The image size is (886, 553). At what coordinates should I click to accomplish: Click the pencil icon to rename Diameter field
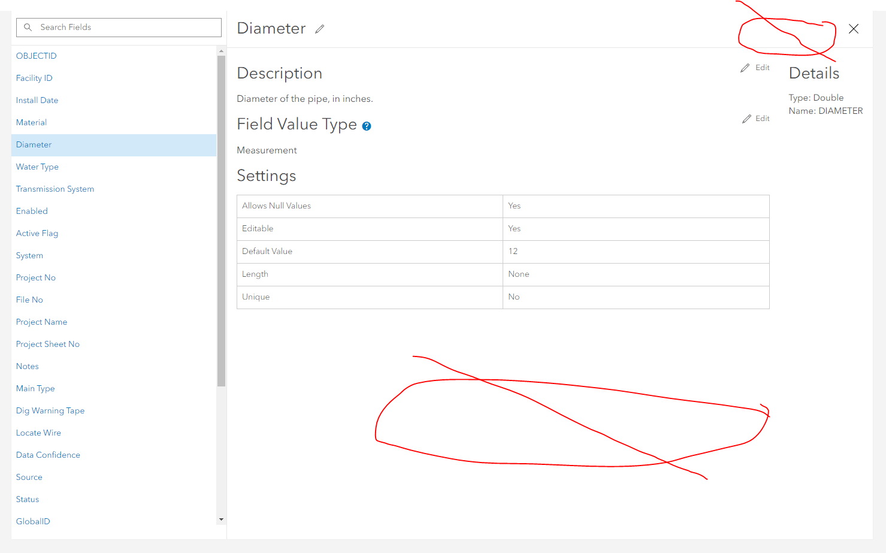[319, 28]
